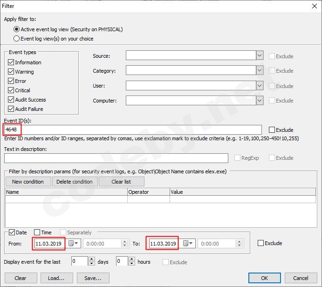This screenshot has height=287, width=322.
Task: Click the days value field
Action: 79,262
